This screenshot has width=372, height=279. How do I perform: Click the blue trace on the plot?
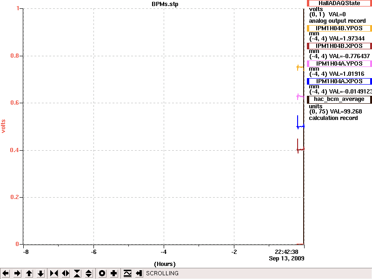pos(300,126)
